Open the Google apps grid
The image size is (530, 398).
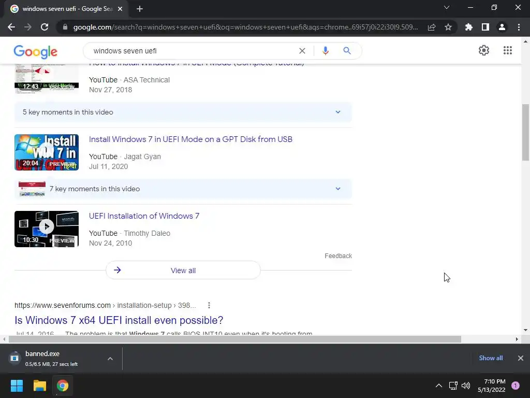pyautogui.click(x=508, y=50)
